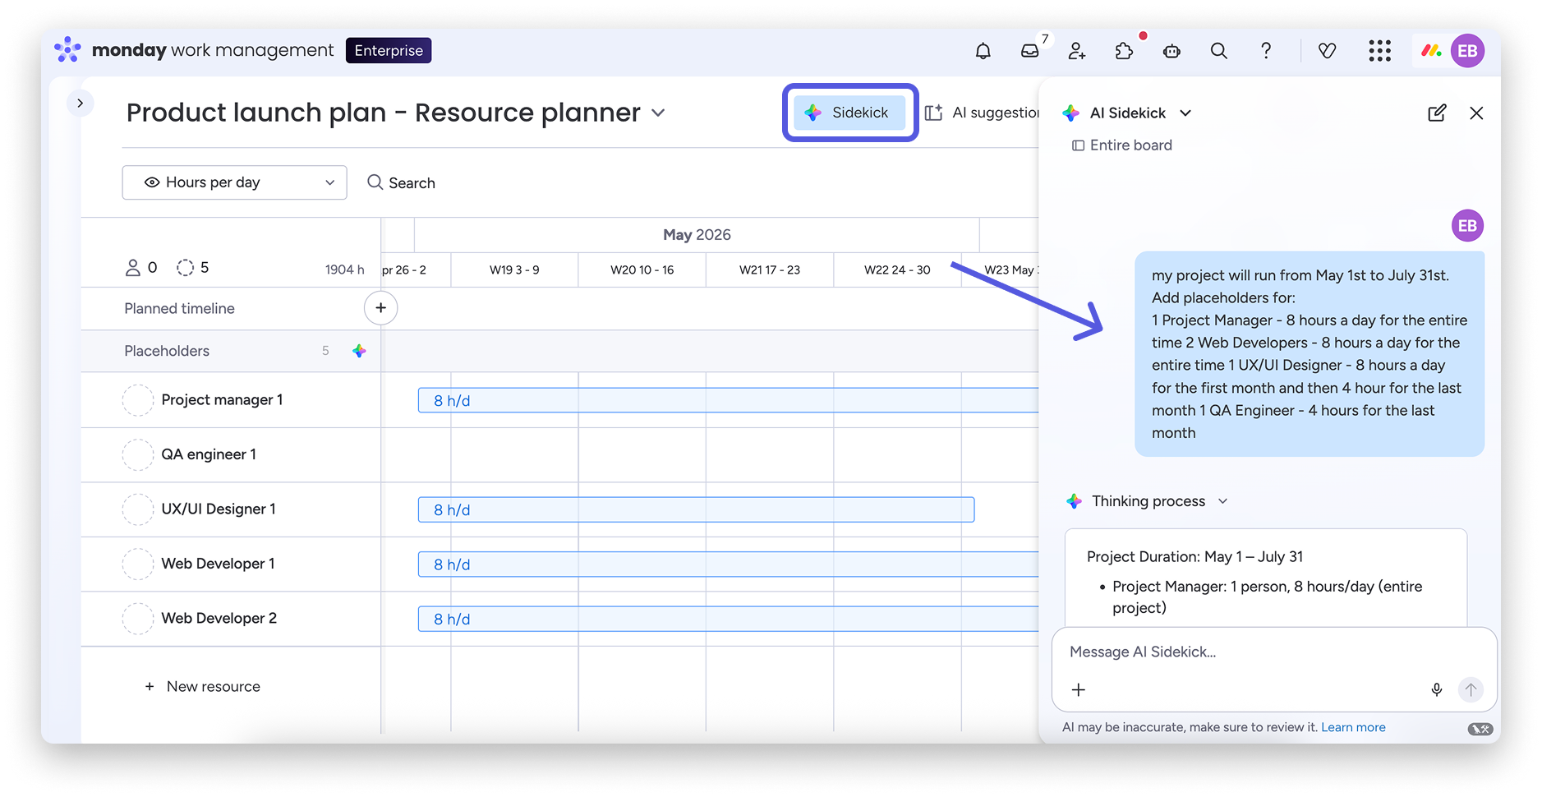Viewport: 1542px width, 797px height.
Task: Select Web Developer 1 8 h/d bar
Action: 728,564
